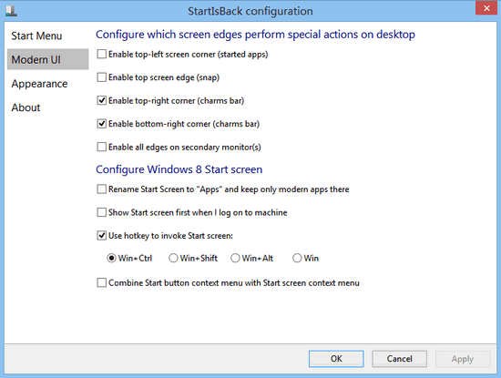Click the StartIsBack icon in title bar
501x378 pixels.
pyautogui.click(x=11, y=11)
